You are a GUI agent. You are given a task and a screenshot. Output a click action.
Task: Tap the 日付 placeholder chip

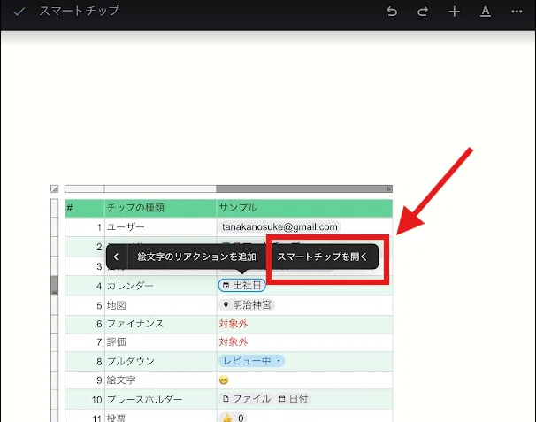click(294, 399)
